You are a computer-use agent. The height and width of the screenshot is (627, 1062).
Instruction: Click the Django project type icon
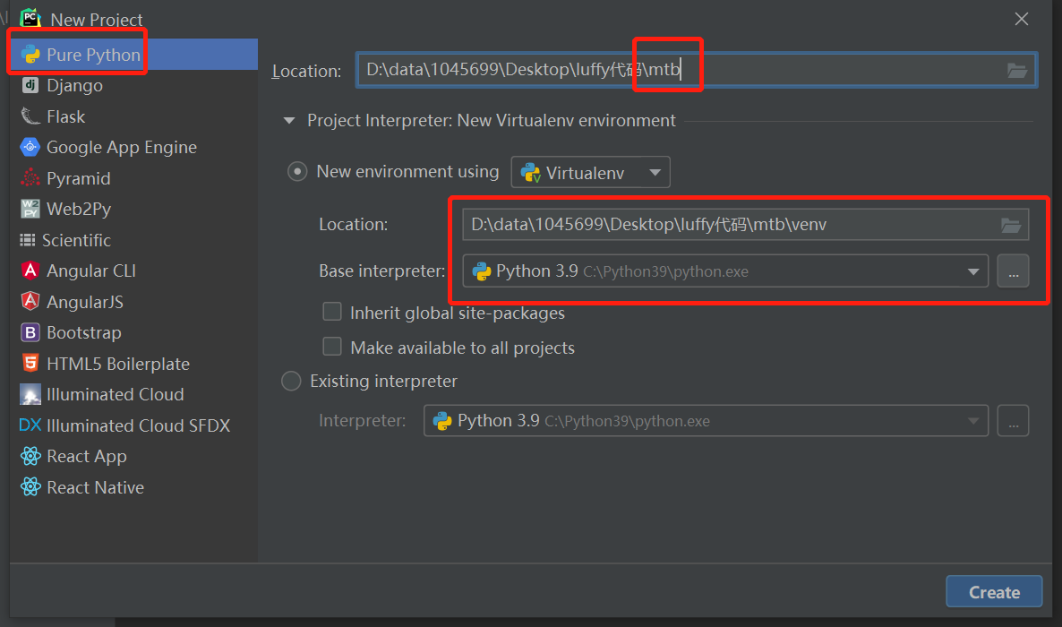[30, 86]
